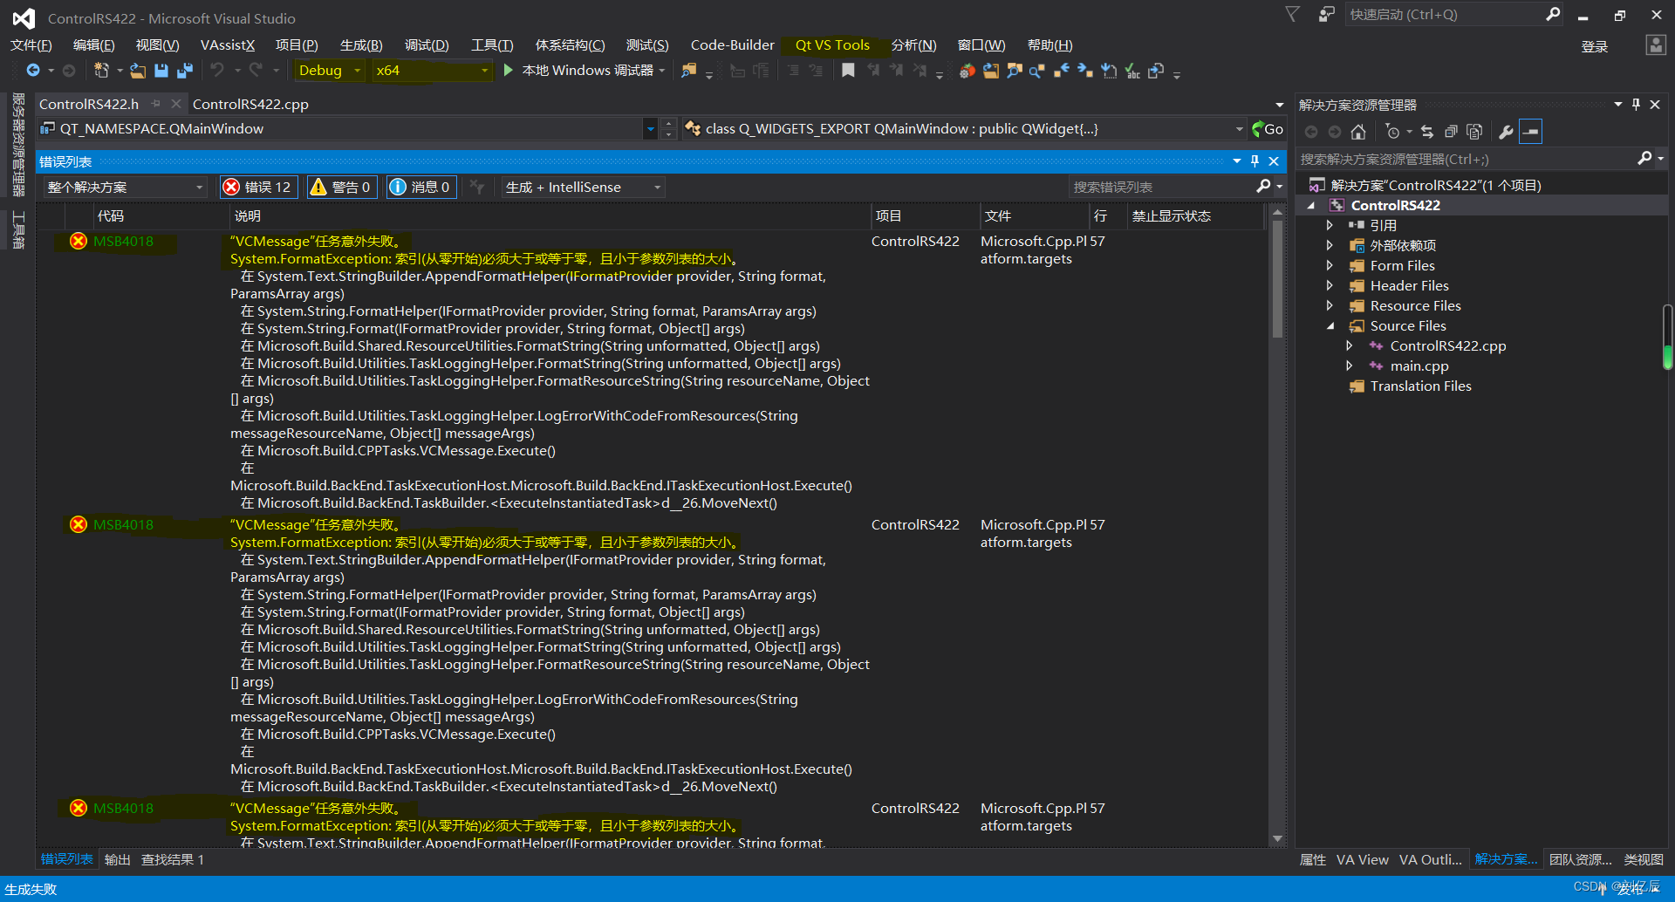Click the undo arrow icon
This screenshot has width=1675, height=902.
pyautogui.click(x=217, y=70)
